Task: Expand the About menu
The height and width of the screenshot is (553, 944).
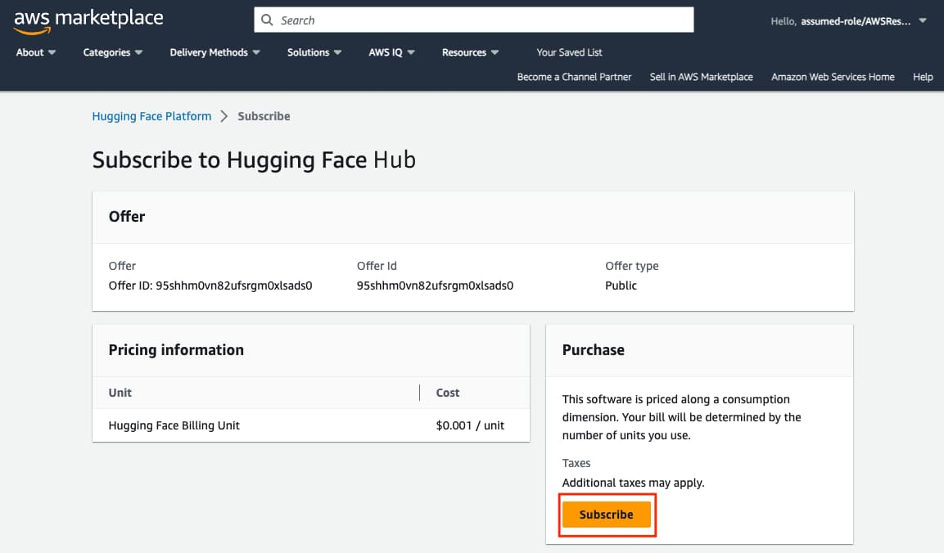Action: [x=36, y=52]
